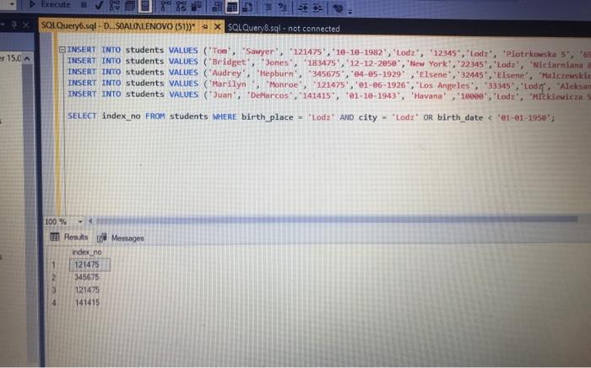
Task: Toggle Include Live Query Statistics
Action: [181, 6]
